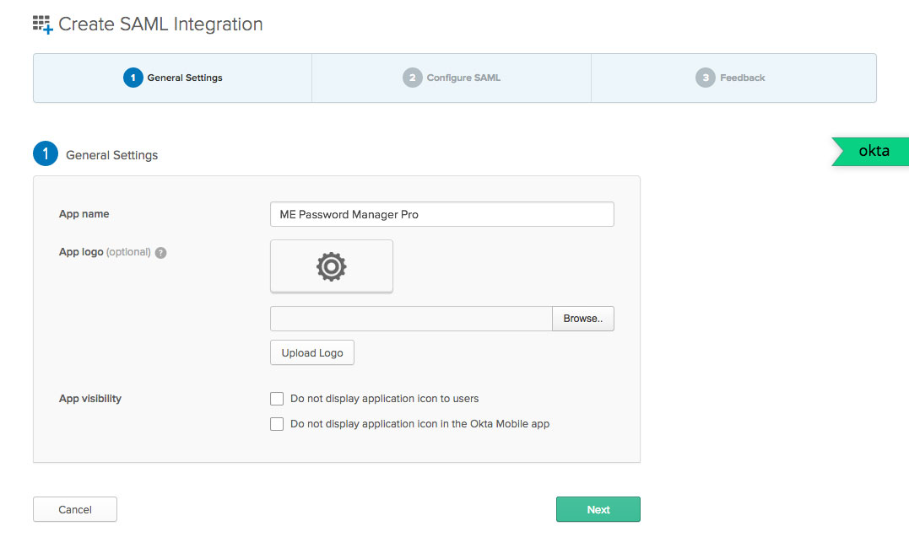Click the logo file path input field

tap(411, 319)
